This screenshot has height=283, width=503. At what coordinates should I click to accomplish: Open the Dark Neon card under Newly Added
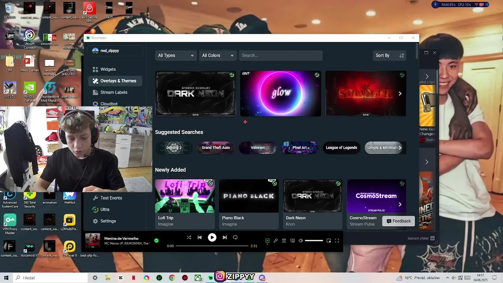(x=312, y=204)
